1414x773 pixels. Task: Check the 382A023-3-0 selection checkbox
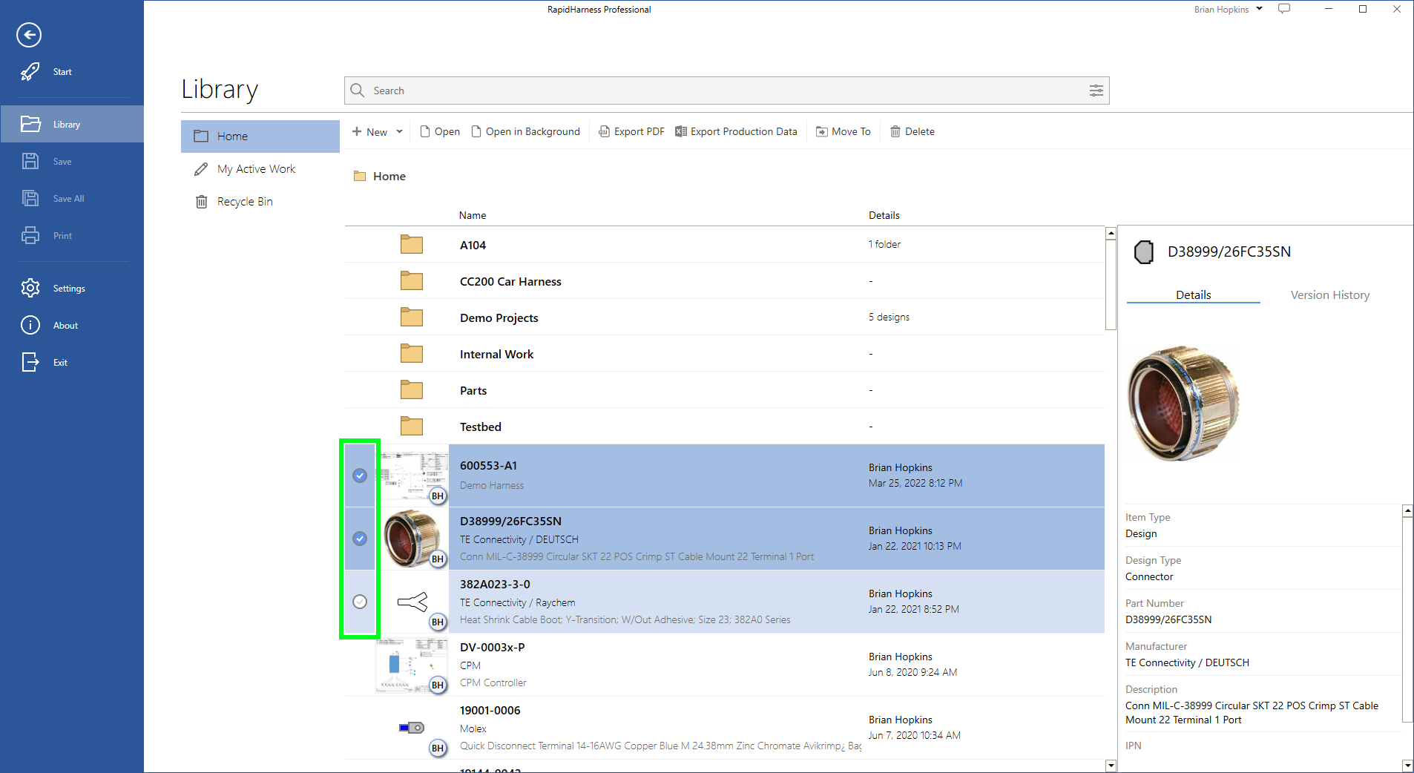tap(360, 602)
